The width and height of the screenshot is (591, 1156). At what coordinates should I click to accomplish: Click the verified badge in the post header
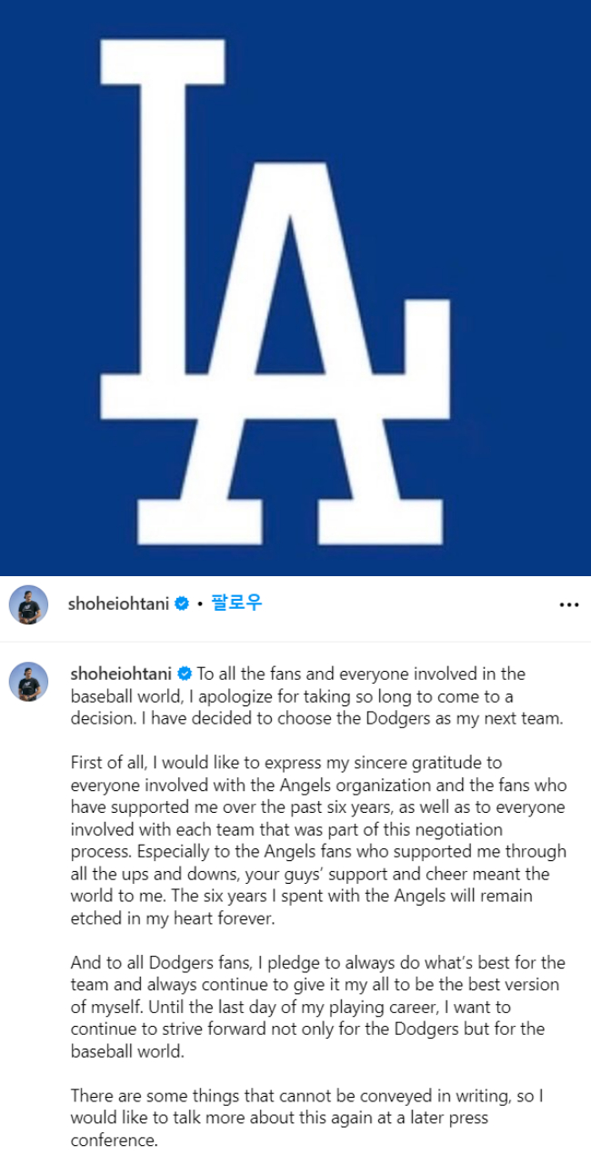coord(182,603)
